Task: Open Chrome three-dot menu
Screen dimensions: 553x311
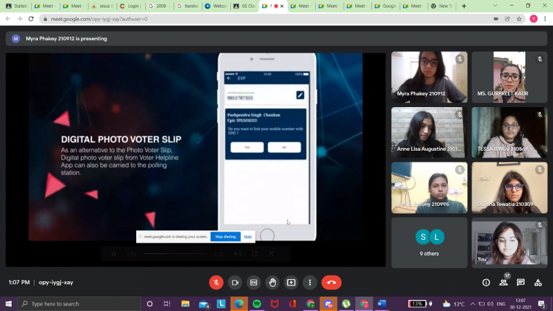Action: point(545,19)
